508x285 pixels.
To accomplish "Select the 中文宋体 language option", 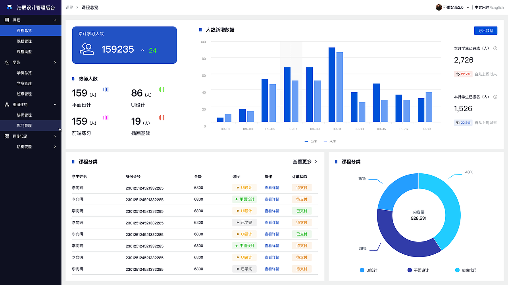I will (x=482, y=8).
